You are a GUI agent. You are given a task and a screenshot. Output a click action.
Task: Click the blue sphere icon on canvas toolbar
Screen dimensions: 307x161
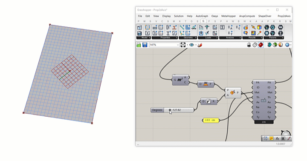click(x=287, y=45)
